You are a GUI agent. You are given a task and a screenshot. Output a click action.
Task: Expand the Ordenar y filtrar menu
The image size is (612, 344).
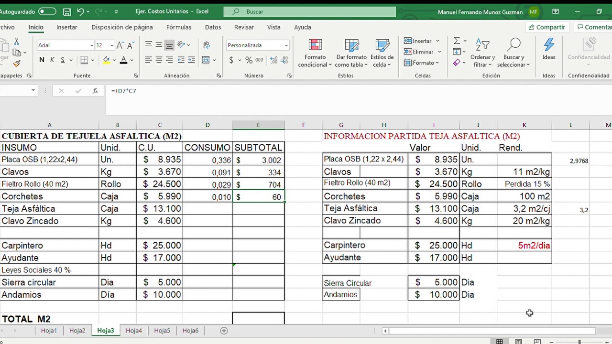pos(482,53)
